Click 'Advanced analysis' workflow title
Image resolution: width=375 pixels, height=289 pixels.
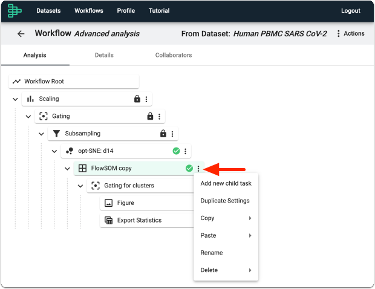[x=107, y=34]
